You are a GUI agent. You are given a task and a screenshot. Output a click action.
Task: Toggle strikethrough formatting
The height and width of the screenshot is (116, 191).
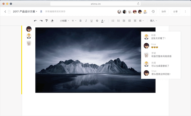tap(97, 21)
